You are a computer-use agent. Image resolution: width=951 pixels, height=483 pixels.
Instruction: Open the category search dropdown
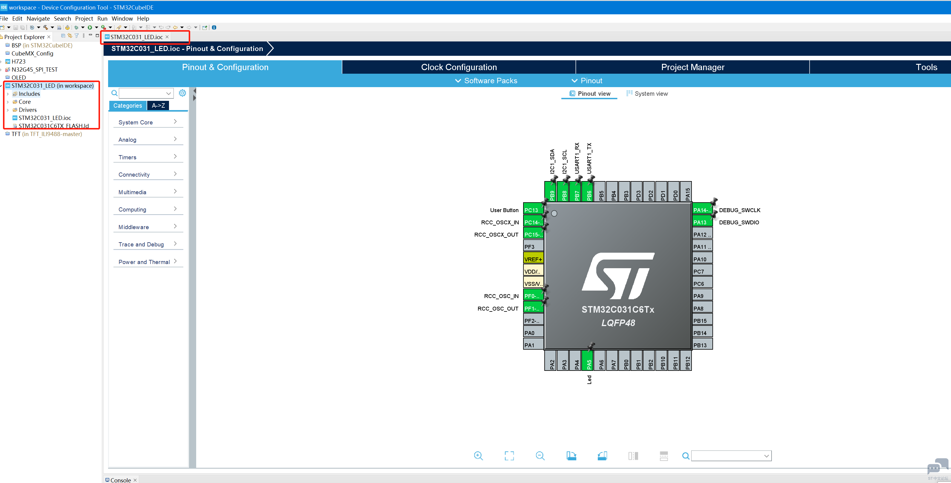[x=168, y=93]
